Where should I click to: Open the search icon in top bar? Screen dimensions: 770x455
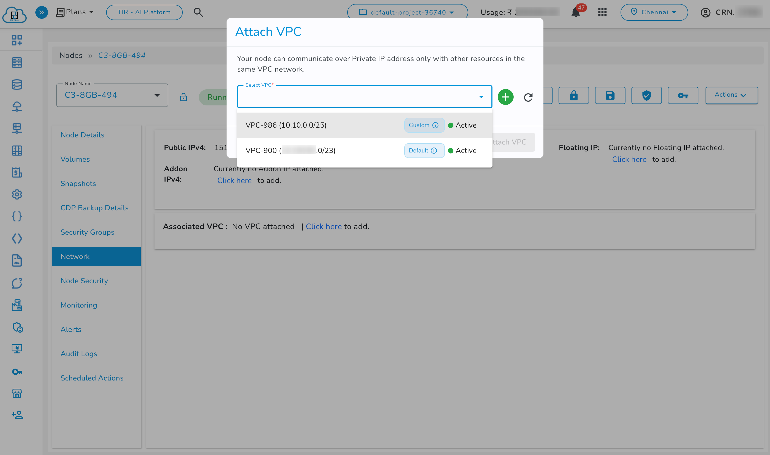point(198,12)
